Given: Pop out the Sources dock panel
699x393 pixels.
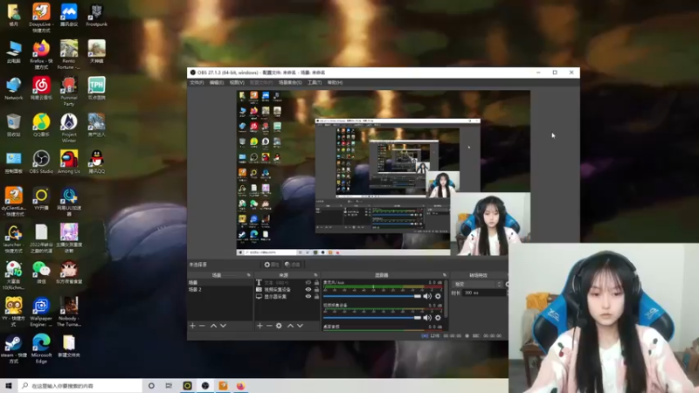Looking at the screenshot, I should coord(315,275).
